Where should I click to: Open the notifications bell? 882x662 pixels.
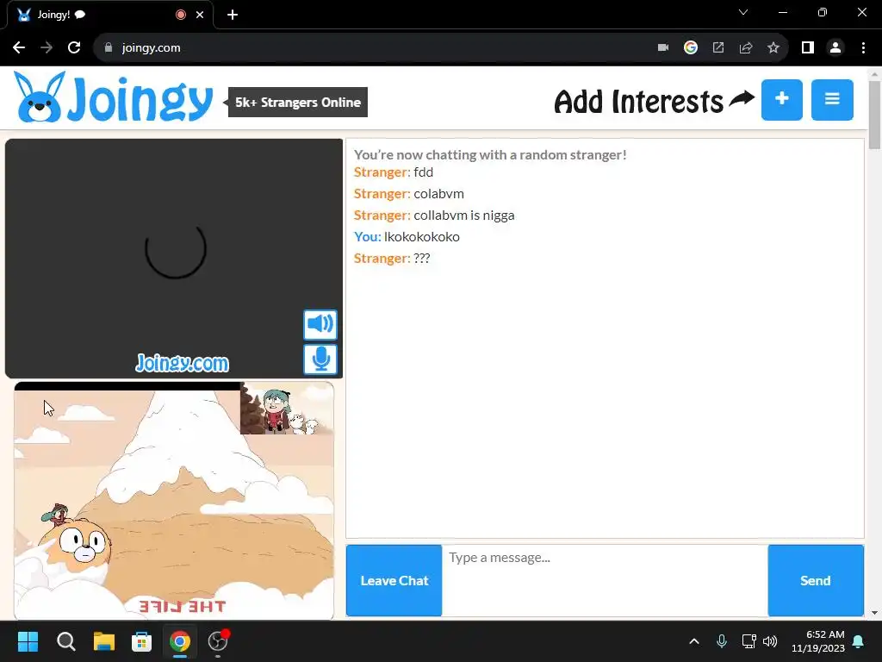point(859,641)
